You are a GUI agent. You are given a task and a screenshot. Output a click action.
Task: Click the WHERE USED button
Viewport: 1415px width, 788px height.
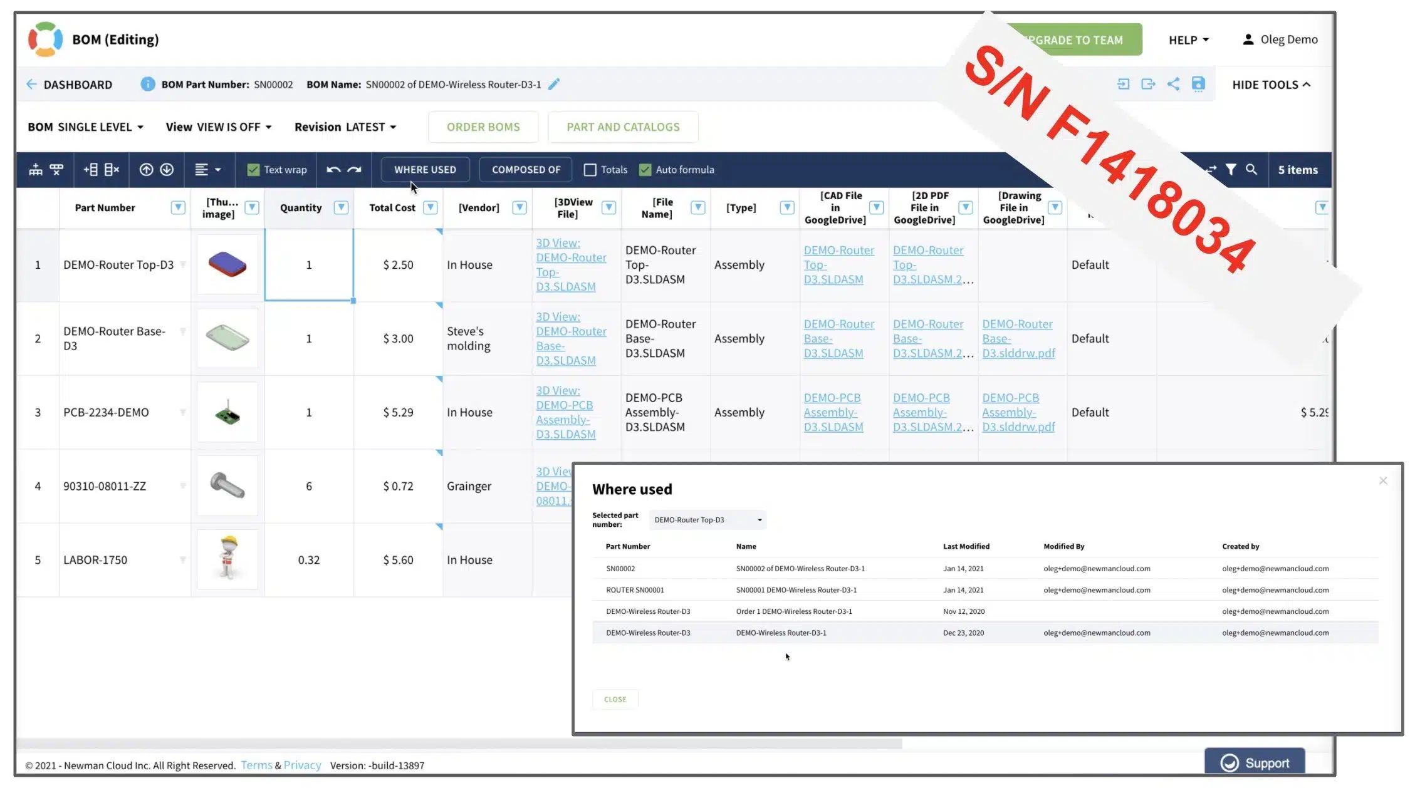pyautogui.click(x=425, y=170)
